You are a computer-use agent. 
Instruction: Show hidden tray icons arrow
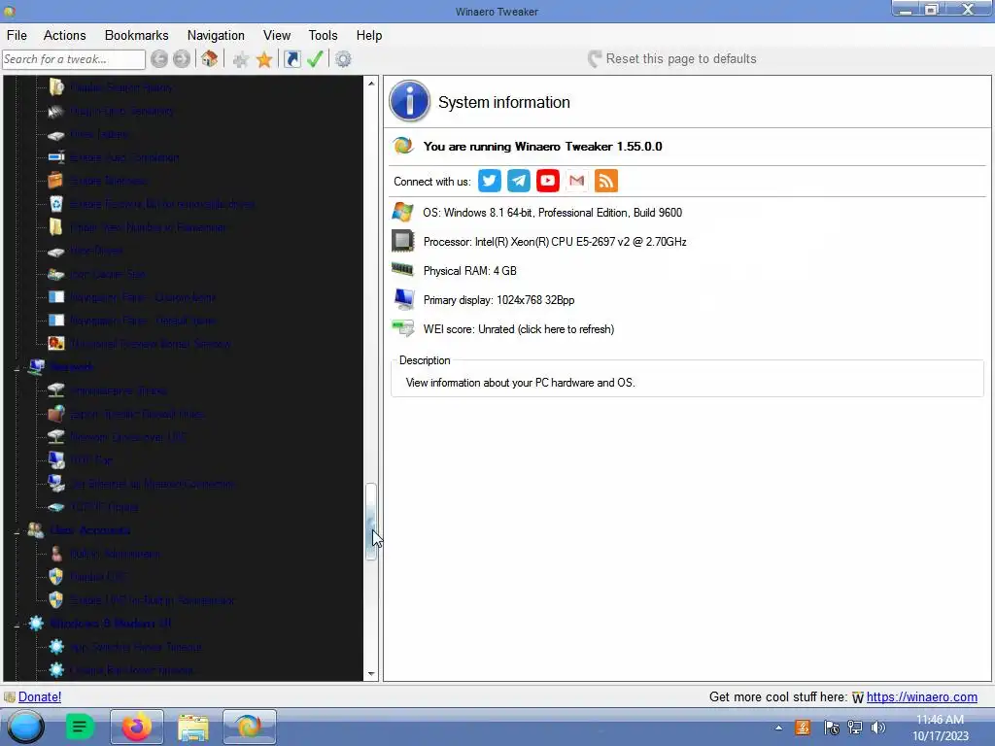point(778,728)
